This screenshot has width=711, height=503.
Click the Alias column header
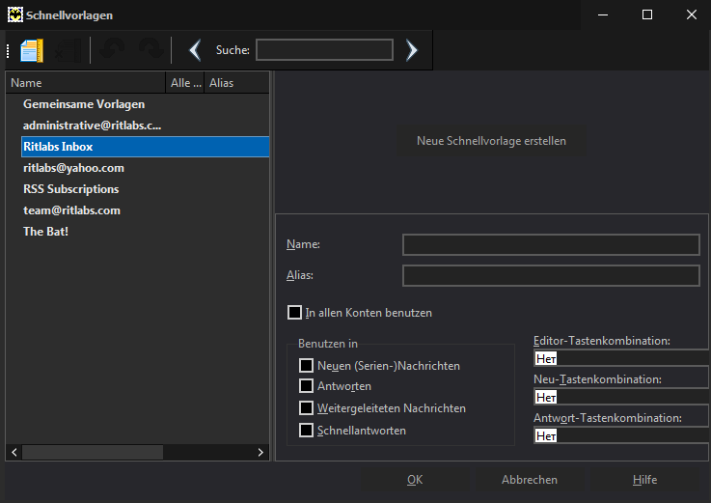tap(236, 83)
